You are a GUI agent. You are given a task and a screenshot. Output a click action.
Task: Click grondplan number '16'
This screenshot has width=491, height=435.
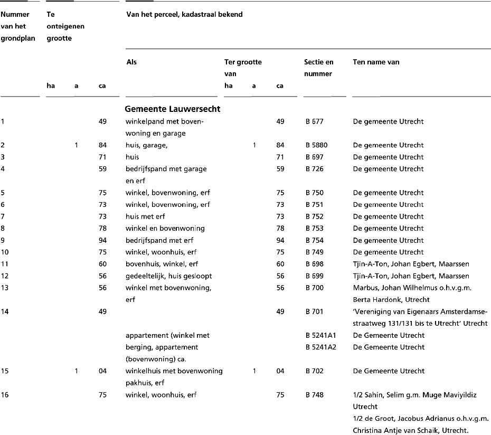[4, 395]
